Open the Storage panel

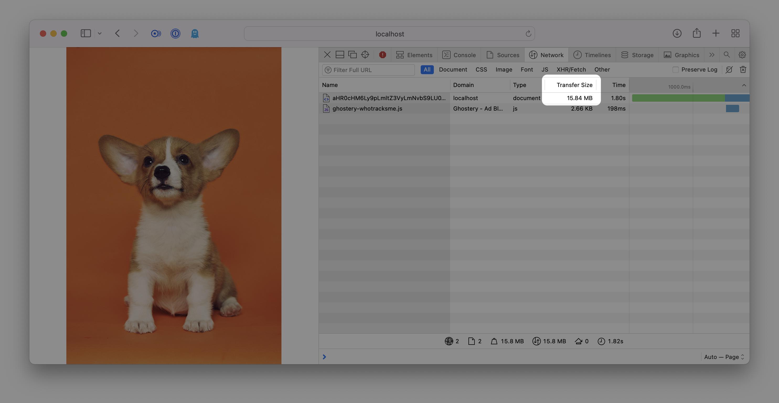point(637,55)
